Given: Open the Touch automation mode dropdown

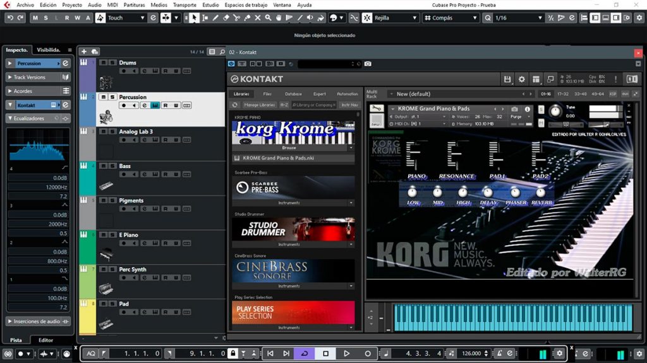Looking at the screenshot, I should click(x=126, y=18).
